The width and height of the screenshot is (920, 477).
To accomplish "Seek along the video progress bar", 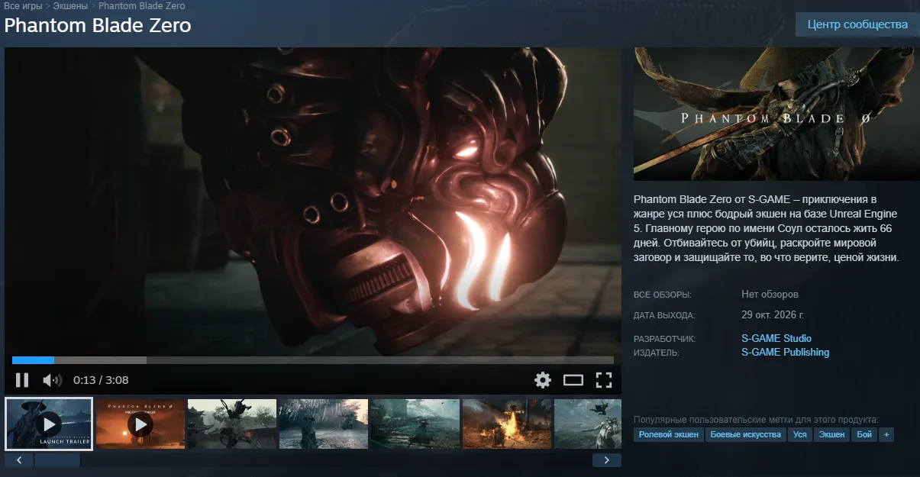I will click(x=313, y=360).
